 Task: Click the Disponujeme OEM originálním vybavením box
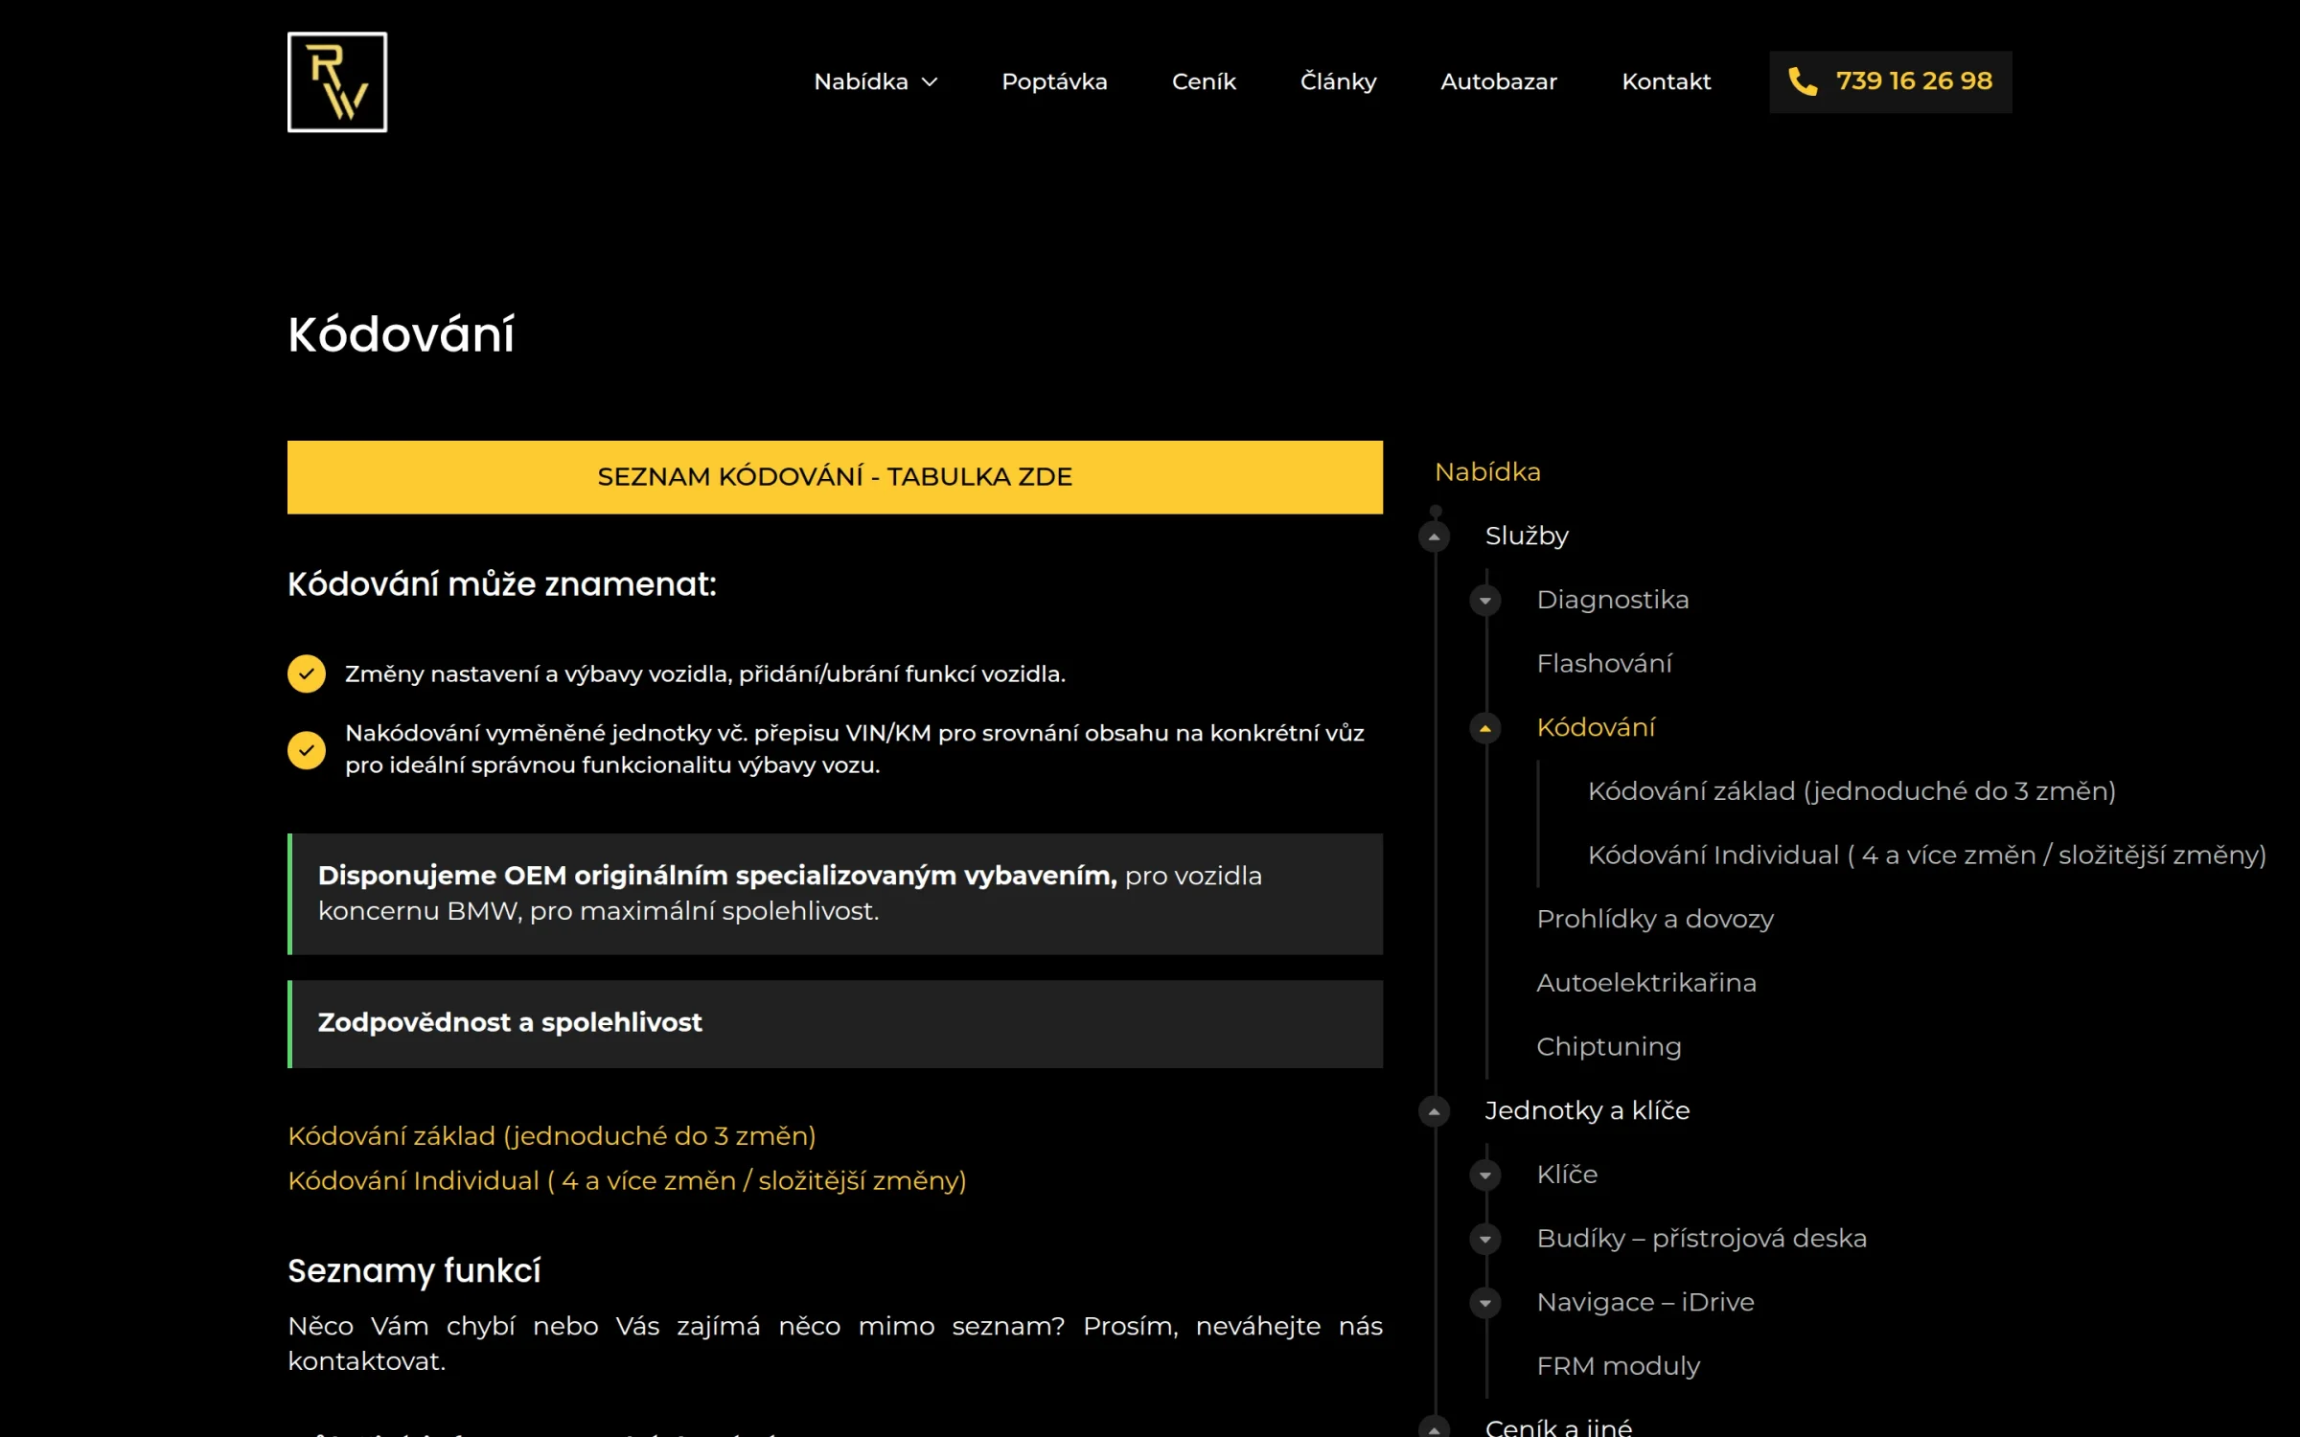point(835,894)
